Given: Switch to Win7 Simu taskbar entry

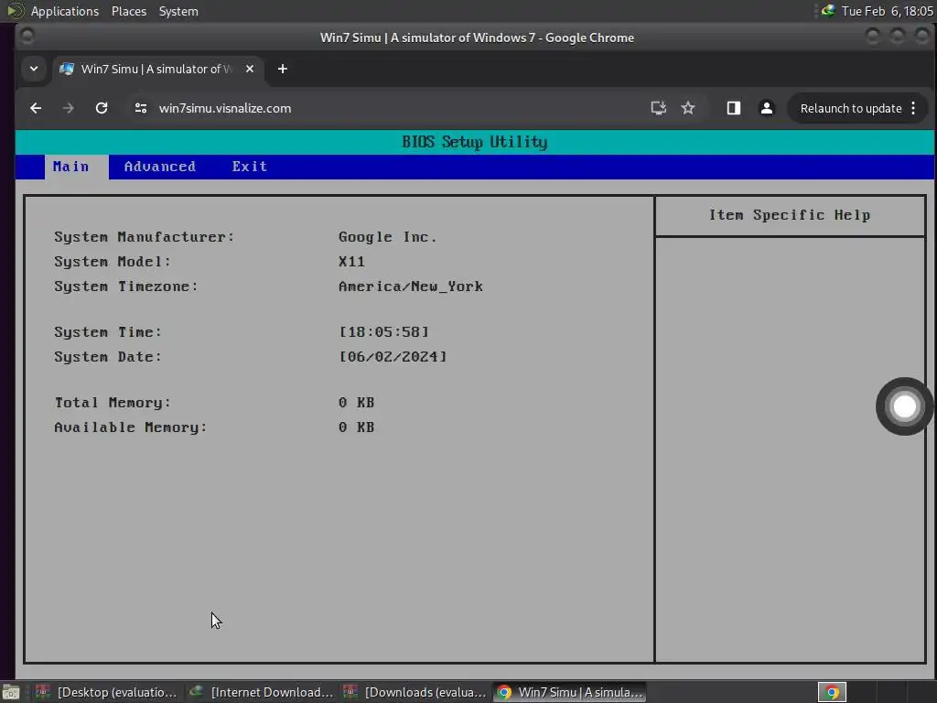Looking at the screenshot, I should [x=569, y=692].
